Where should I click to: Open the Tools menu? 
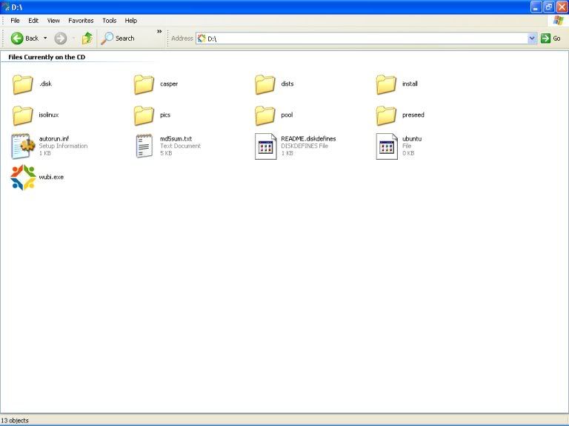pyautogui.click(x=110, y=21)
